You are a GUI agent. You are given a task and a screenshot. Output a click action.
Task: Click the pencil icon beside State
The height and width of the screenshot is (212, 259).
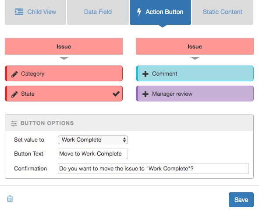tap(14, 94)
